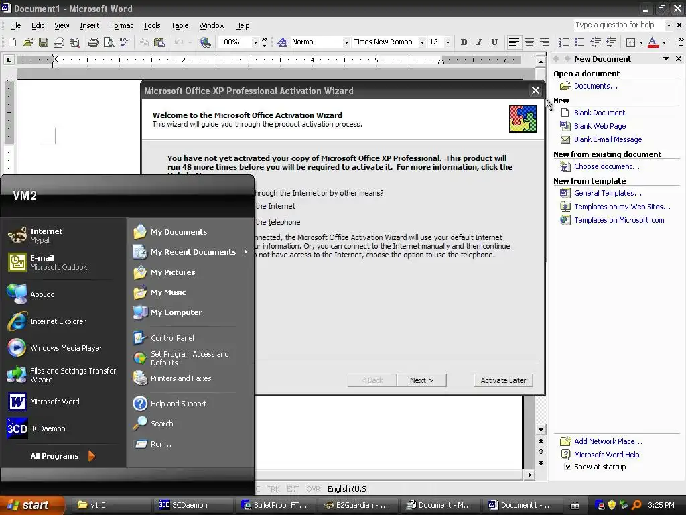Image resolution: width=686 pixels, height=515 pixels.
Task: Apply numbered list formatting
Action: coord(564,42)
